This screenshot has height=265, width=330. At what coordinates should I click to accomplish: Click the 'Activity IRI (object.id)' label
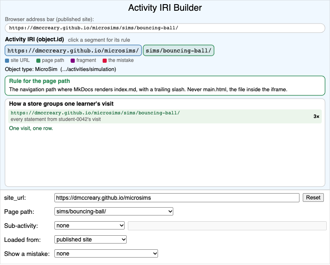35,39
